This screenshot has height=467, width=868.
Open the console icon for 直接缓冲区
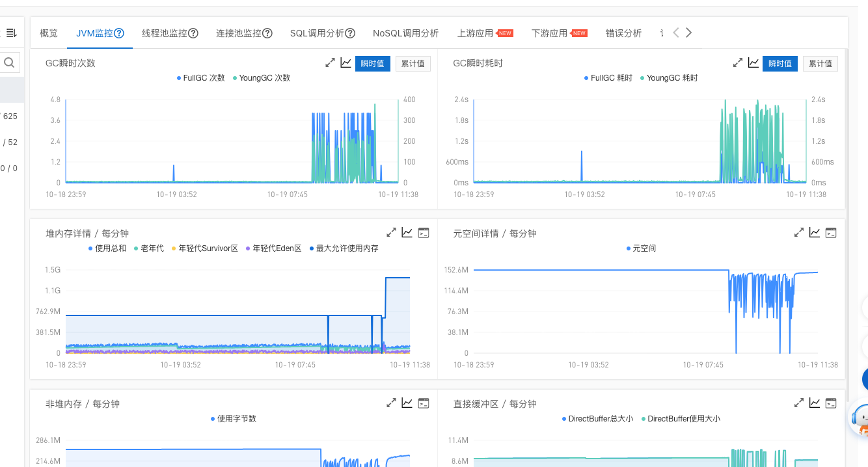click(x=831, y=403)
